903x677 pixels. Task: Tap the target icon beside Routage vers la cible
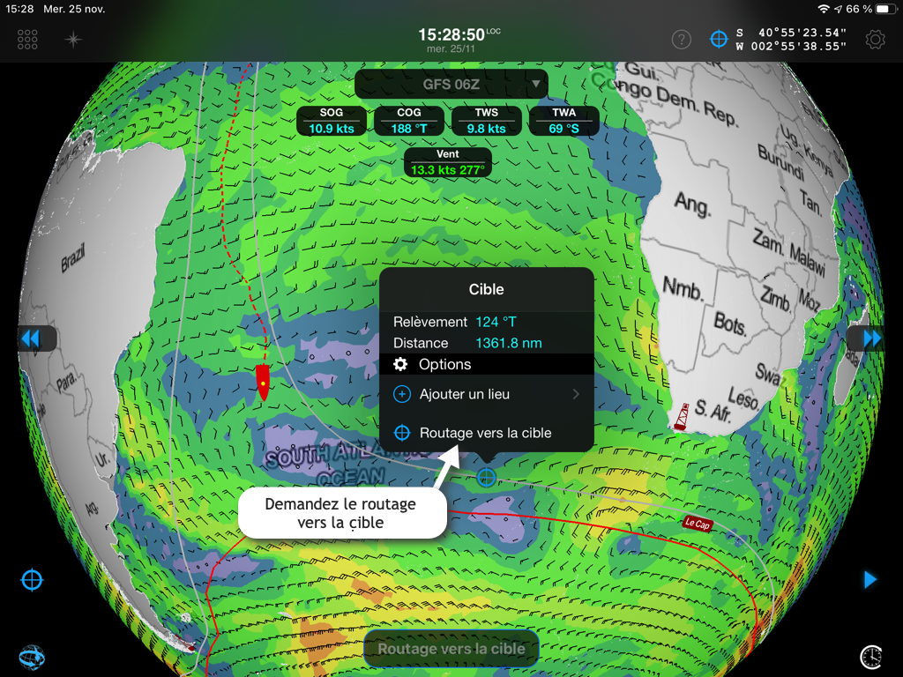coord(401,433)
